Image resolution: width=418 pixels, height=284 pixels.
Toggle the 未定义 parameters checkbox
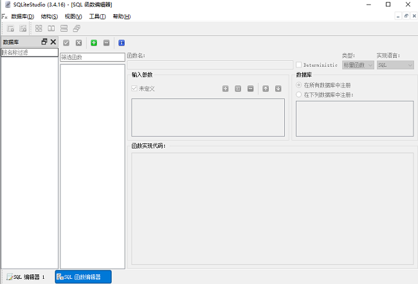pyautogui.click(x=134, y=88)
